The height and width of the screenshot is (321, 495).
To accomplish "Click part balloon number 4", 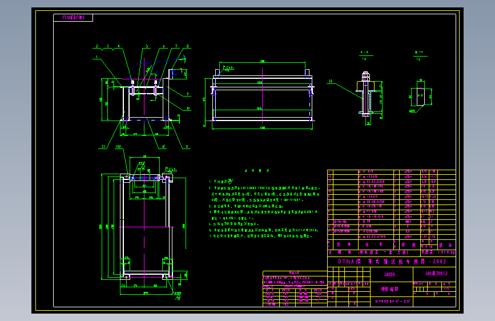I will click(119, 46).
